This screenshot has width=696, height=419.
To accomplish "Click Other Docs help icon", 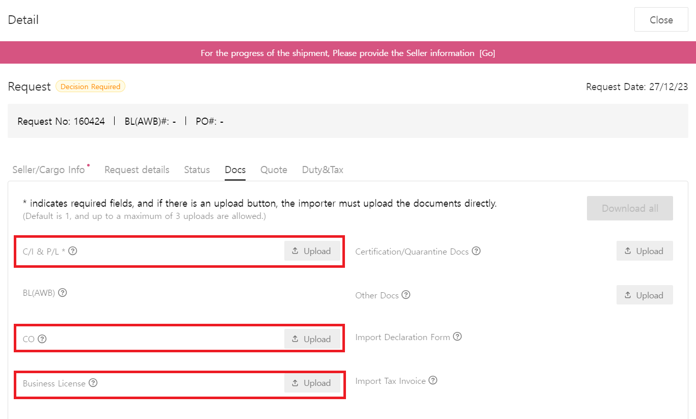I will pos(406,295).
